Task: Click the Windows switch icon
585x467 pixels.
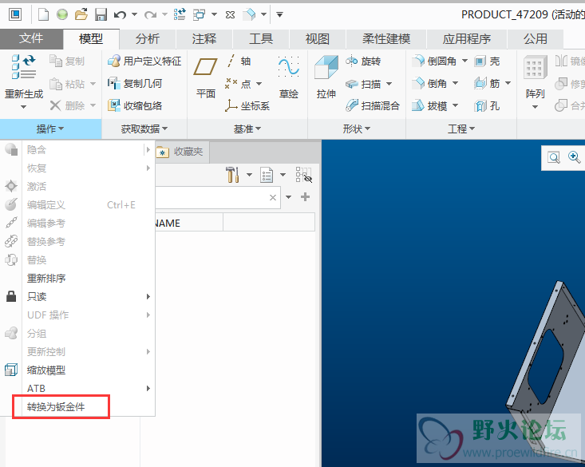Action: pyautogui.click(x=199, y=14)
